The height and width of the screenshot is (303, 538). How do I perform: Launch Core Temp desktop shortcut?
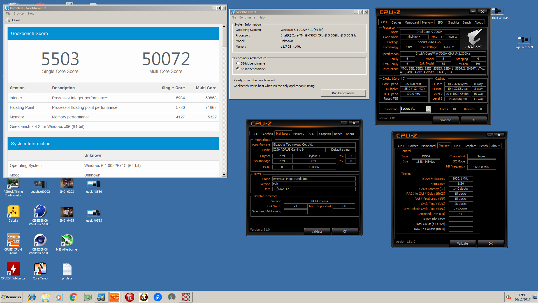pos(40,271)
